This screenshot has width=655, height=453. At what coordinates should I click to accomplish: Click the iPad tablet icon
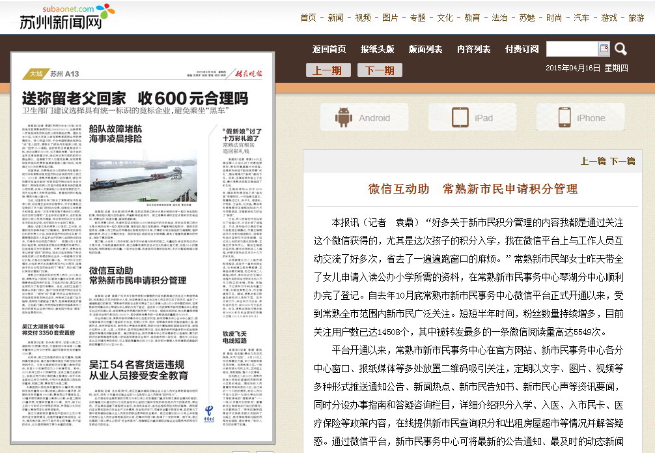(460, 117)
